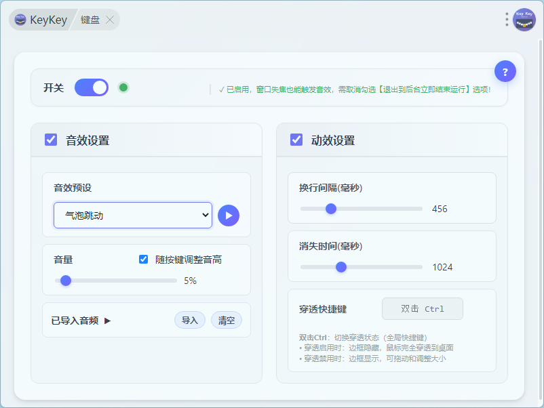Open the three-dot more options menu

(507, 20)
